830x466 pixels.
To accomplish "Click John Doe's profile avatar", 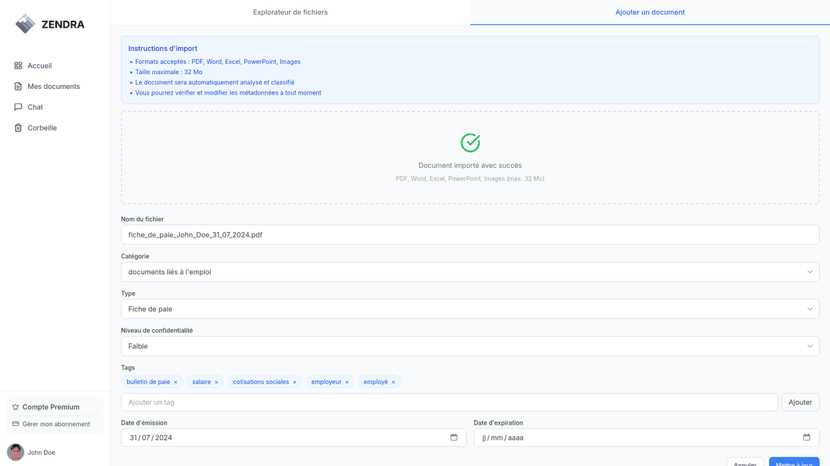I will point(15,452).
